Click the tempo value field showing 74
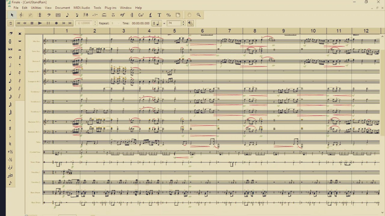This screenshot has width=385, height=216. [174, 23]
